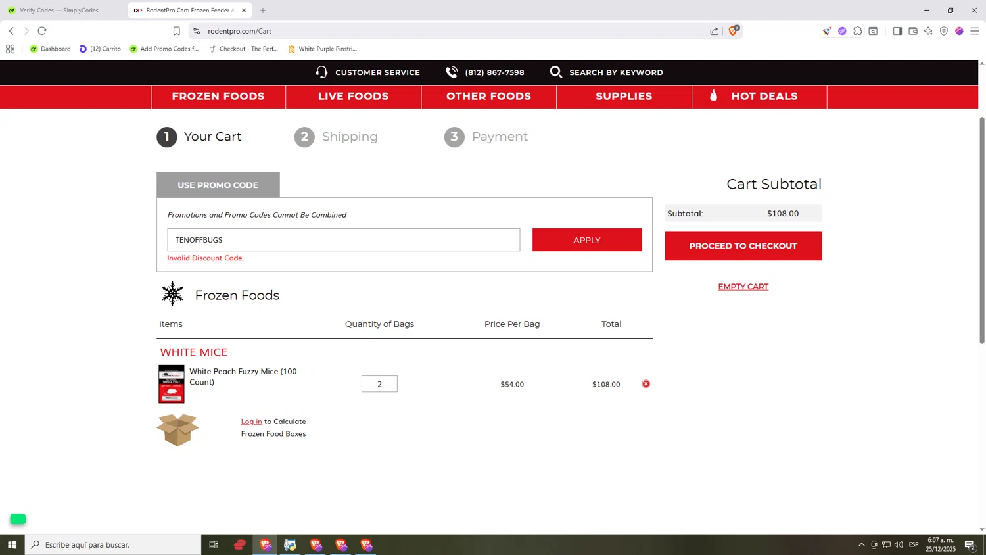This screenshot has width=986, height=555.
Task: Select the Use Promo Code tab
Action: click(x=218, y=185)
